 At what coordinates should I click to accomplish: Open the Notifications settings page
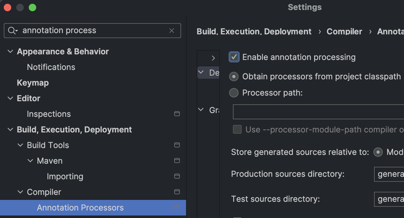(51, 67)
